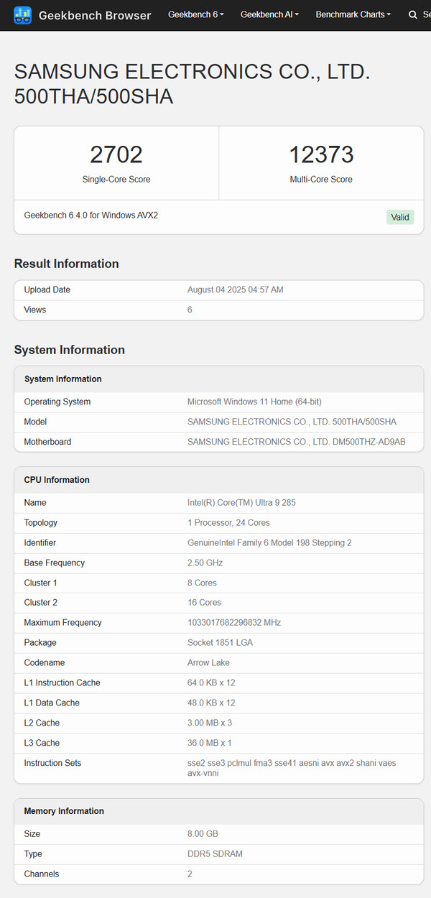Click the System Information section heading

pyautogui.click(x=70, y=350)
